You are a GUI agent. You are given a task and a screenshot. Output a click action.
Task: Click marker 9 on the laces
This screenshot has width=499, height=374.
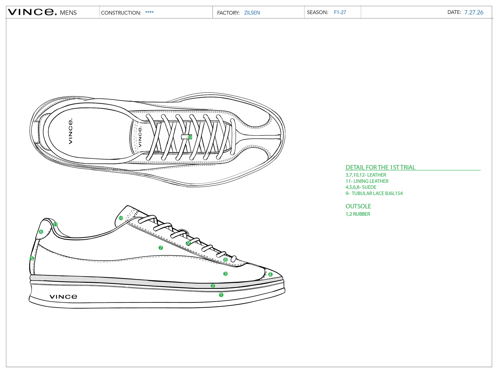(x=188, y=243)
